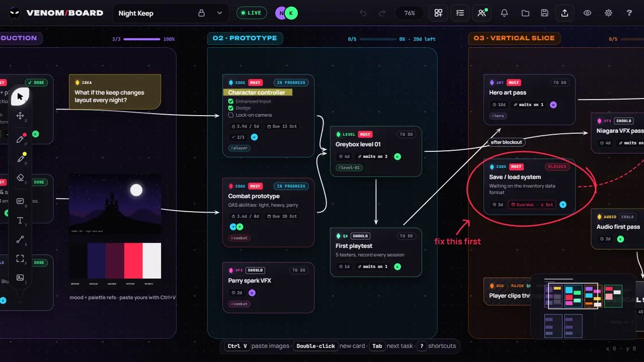Click the white swatch in the palette
The width and height of the screenshot is (644, 362).
point(152,260)
